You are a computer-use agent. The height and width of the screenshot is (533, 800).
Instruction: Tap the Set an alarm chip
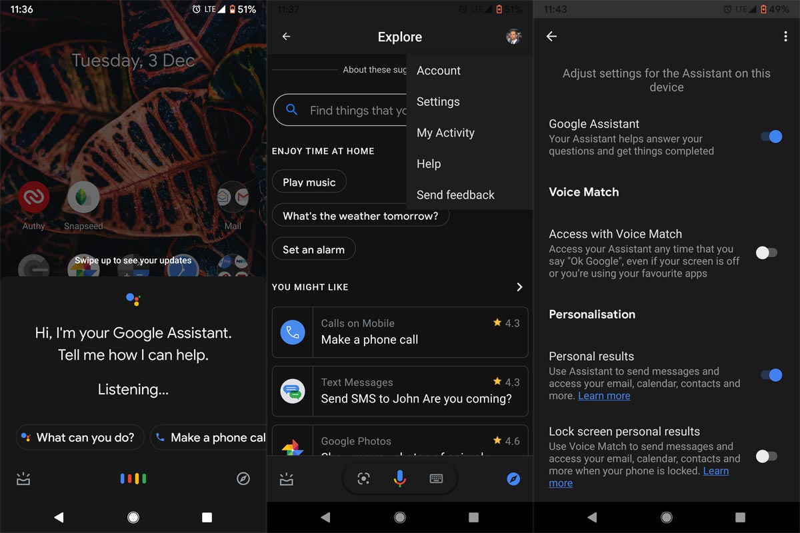click(x=313, y=250)
